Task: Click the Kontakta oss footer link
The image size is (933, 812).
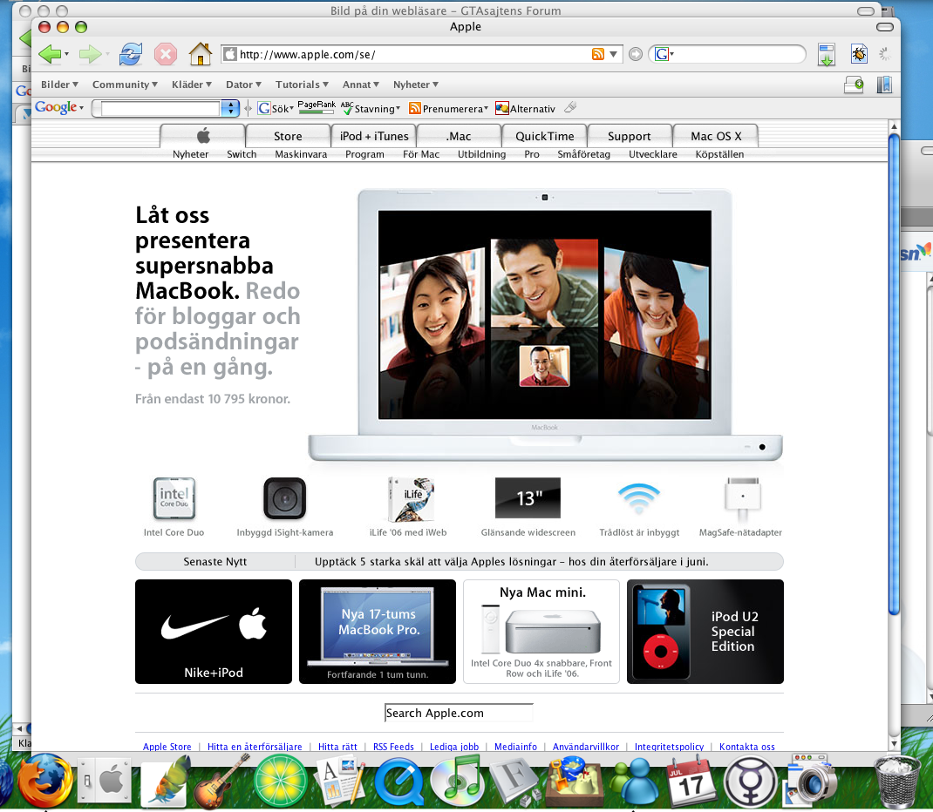Action: point(747,747)
